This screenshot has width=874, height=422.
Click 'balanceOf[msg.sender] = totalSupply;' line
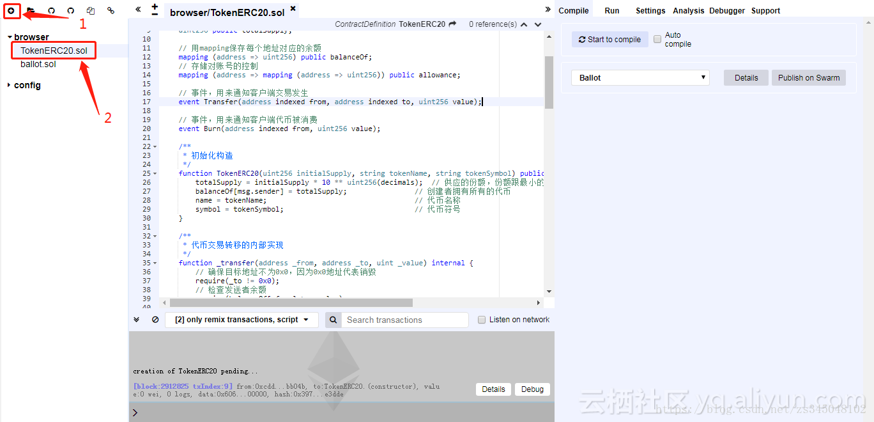pos(271,191)
